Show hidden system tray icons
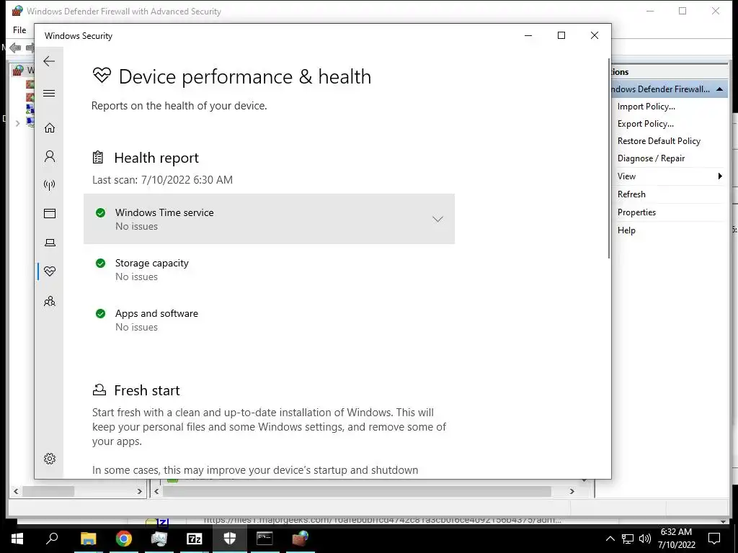The width and height of the screenshot is (738, 553). click(610, 539)
